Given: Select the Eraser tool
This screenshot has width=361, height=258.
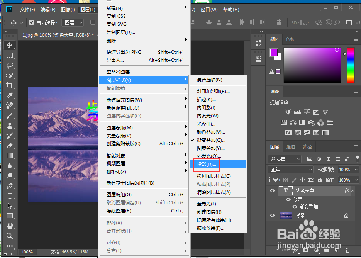Looking at the screenshot, I should coord(9,146).
